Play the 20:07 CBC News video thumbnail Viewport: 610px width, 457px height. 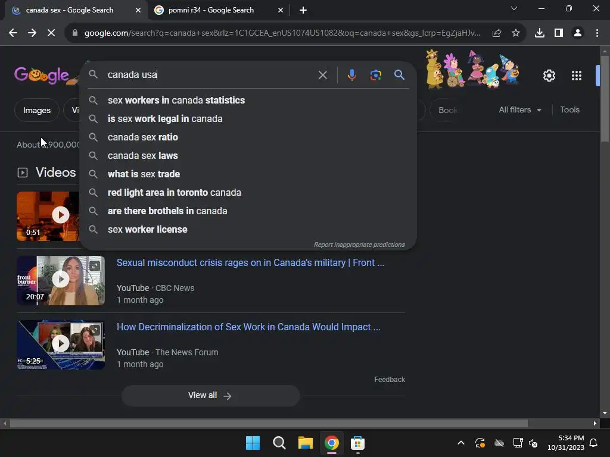point(61,280)
